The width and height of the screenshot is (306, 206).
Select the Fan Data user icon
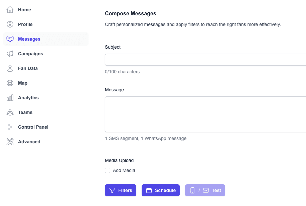(10, 68)
